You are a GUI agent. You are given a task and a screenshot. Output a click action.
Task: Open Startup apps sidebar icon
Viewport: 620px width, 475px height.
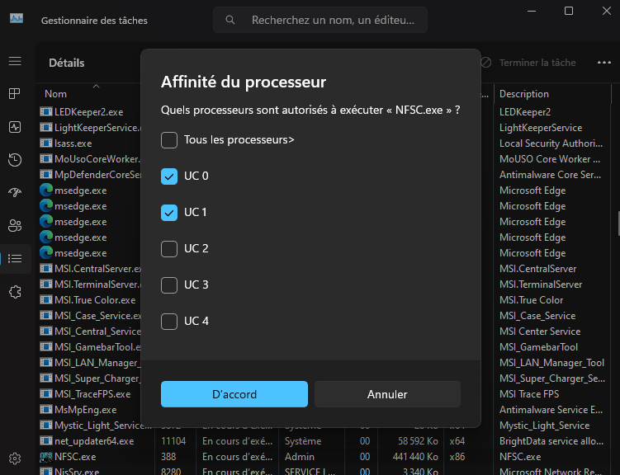pyautogui.click(x=15, y=192)
